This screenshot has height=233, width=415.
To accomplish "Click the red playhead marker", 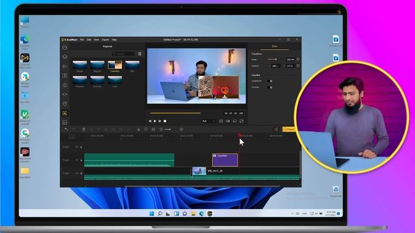I will coord(239,135).
